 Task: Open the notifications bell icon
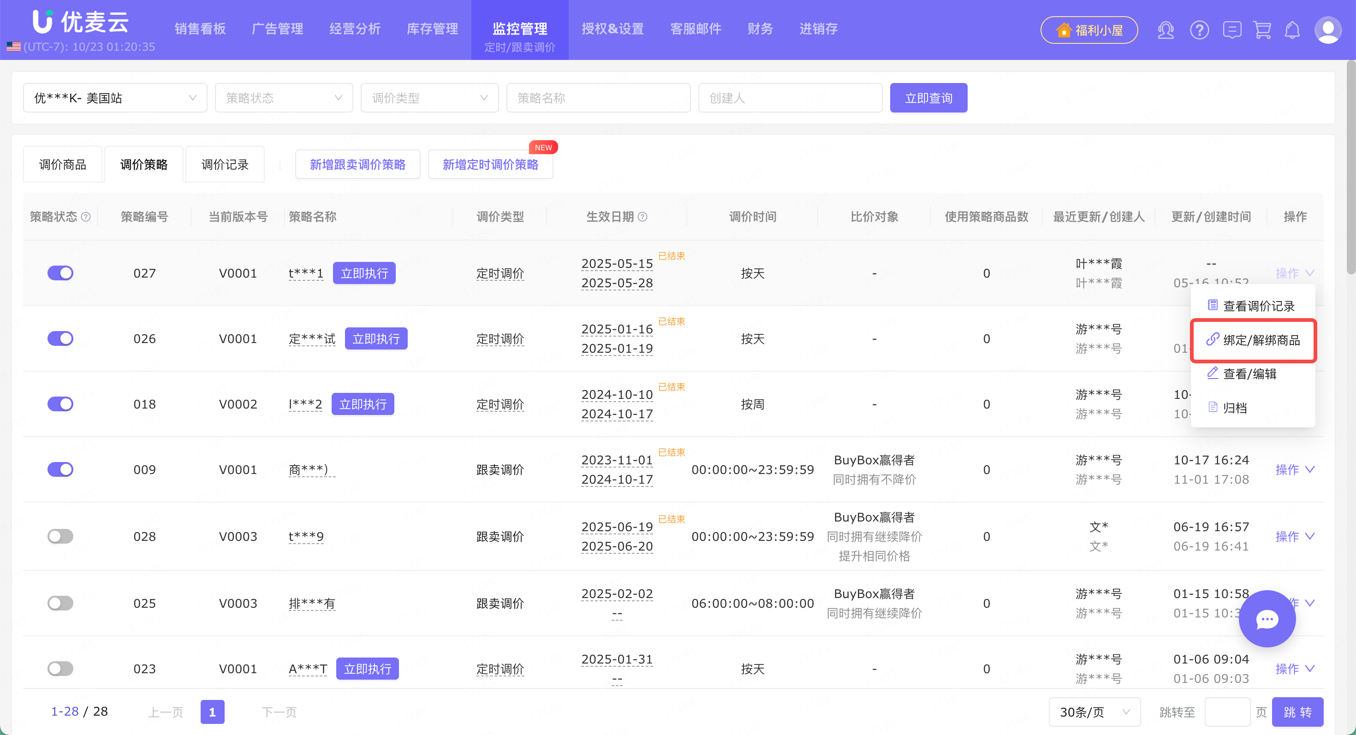pos(1292,30)
